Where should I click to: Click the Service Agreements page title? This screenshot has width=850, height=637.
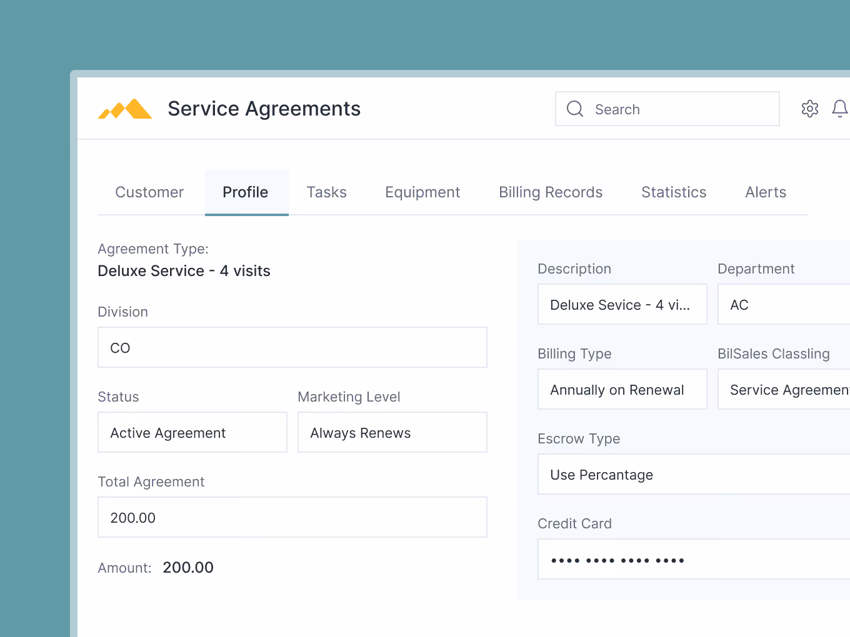(264, 109)
